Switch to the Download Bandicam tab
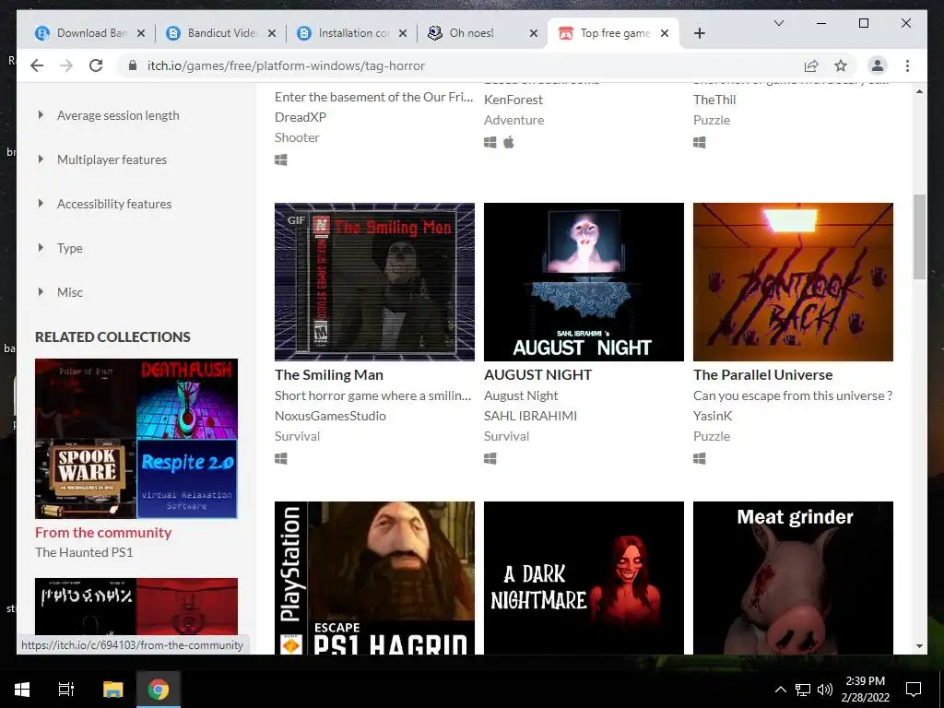This screenshot has width=944, height=708. point(89,33)
